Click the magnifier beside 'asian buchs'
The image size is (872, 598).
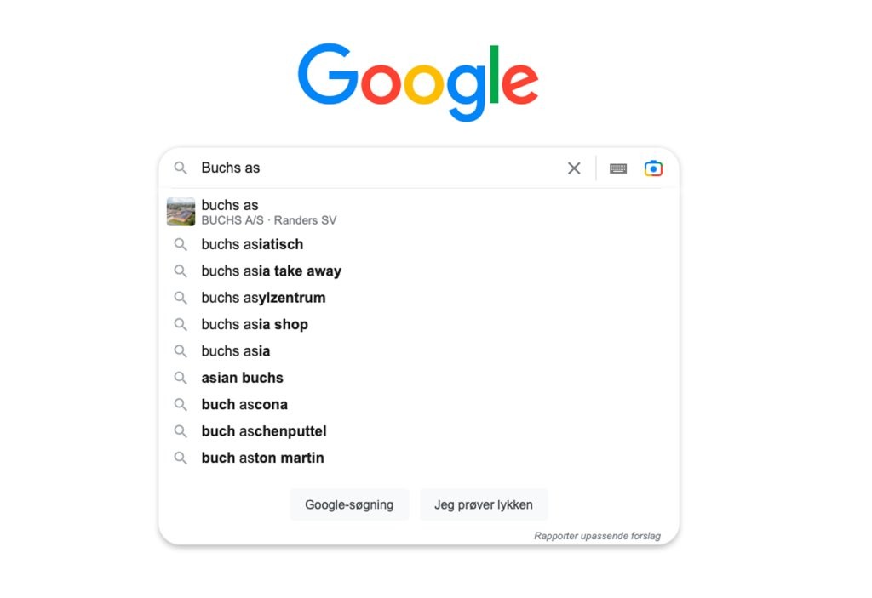tap(181, 378)
